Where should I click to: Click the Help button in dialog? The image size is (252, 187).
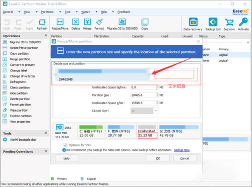coord(67,158)
